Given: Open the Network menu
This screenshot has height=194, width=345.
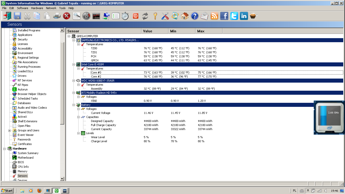Looking at the screenshot, I should coord(51,8).
